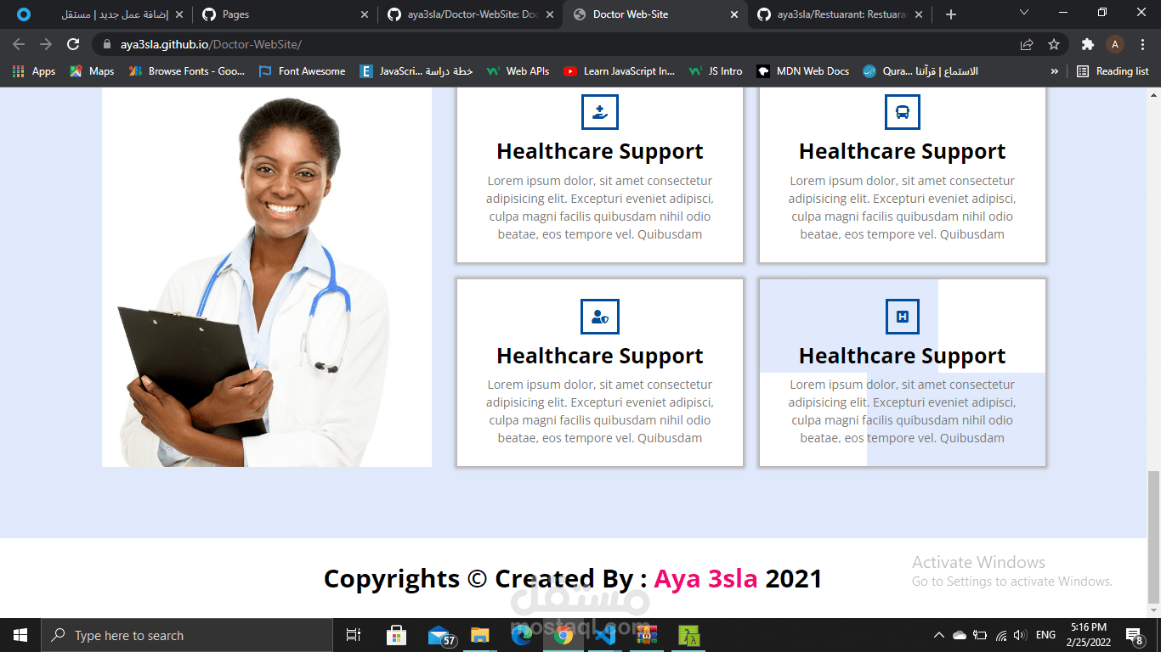Viewport: 1161px width, 652px height.
Task: Click the bus icon in top-right card
Action: tap(903, 112)
